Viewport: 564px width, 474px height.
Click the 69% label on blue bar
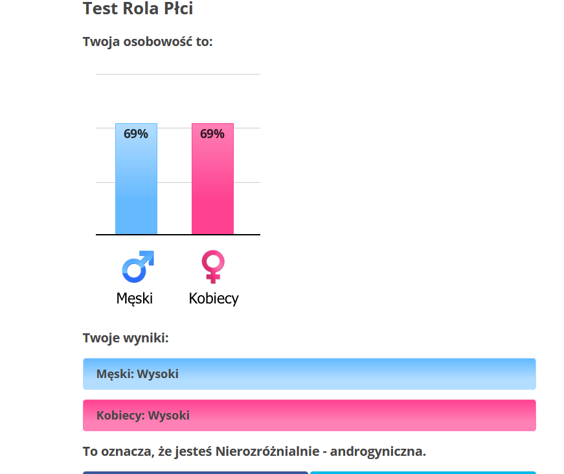135,134
